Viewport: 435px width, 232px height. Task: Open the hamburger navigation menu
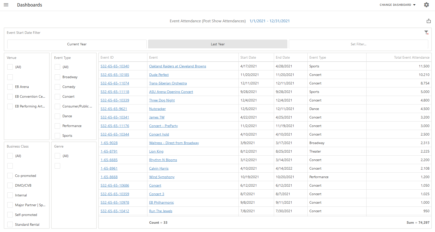6,5
